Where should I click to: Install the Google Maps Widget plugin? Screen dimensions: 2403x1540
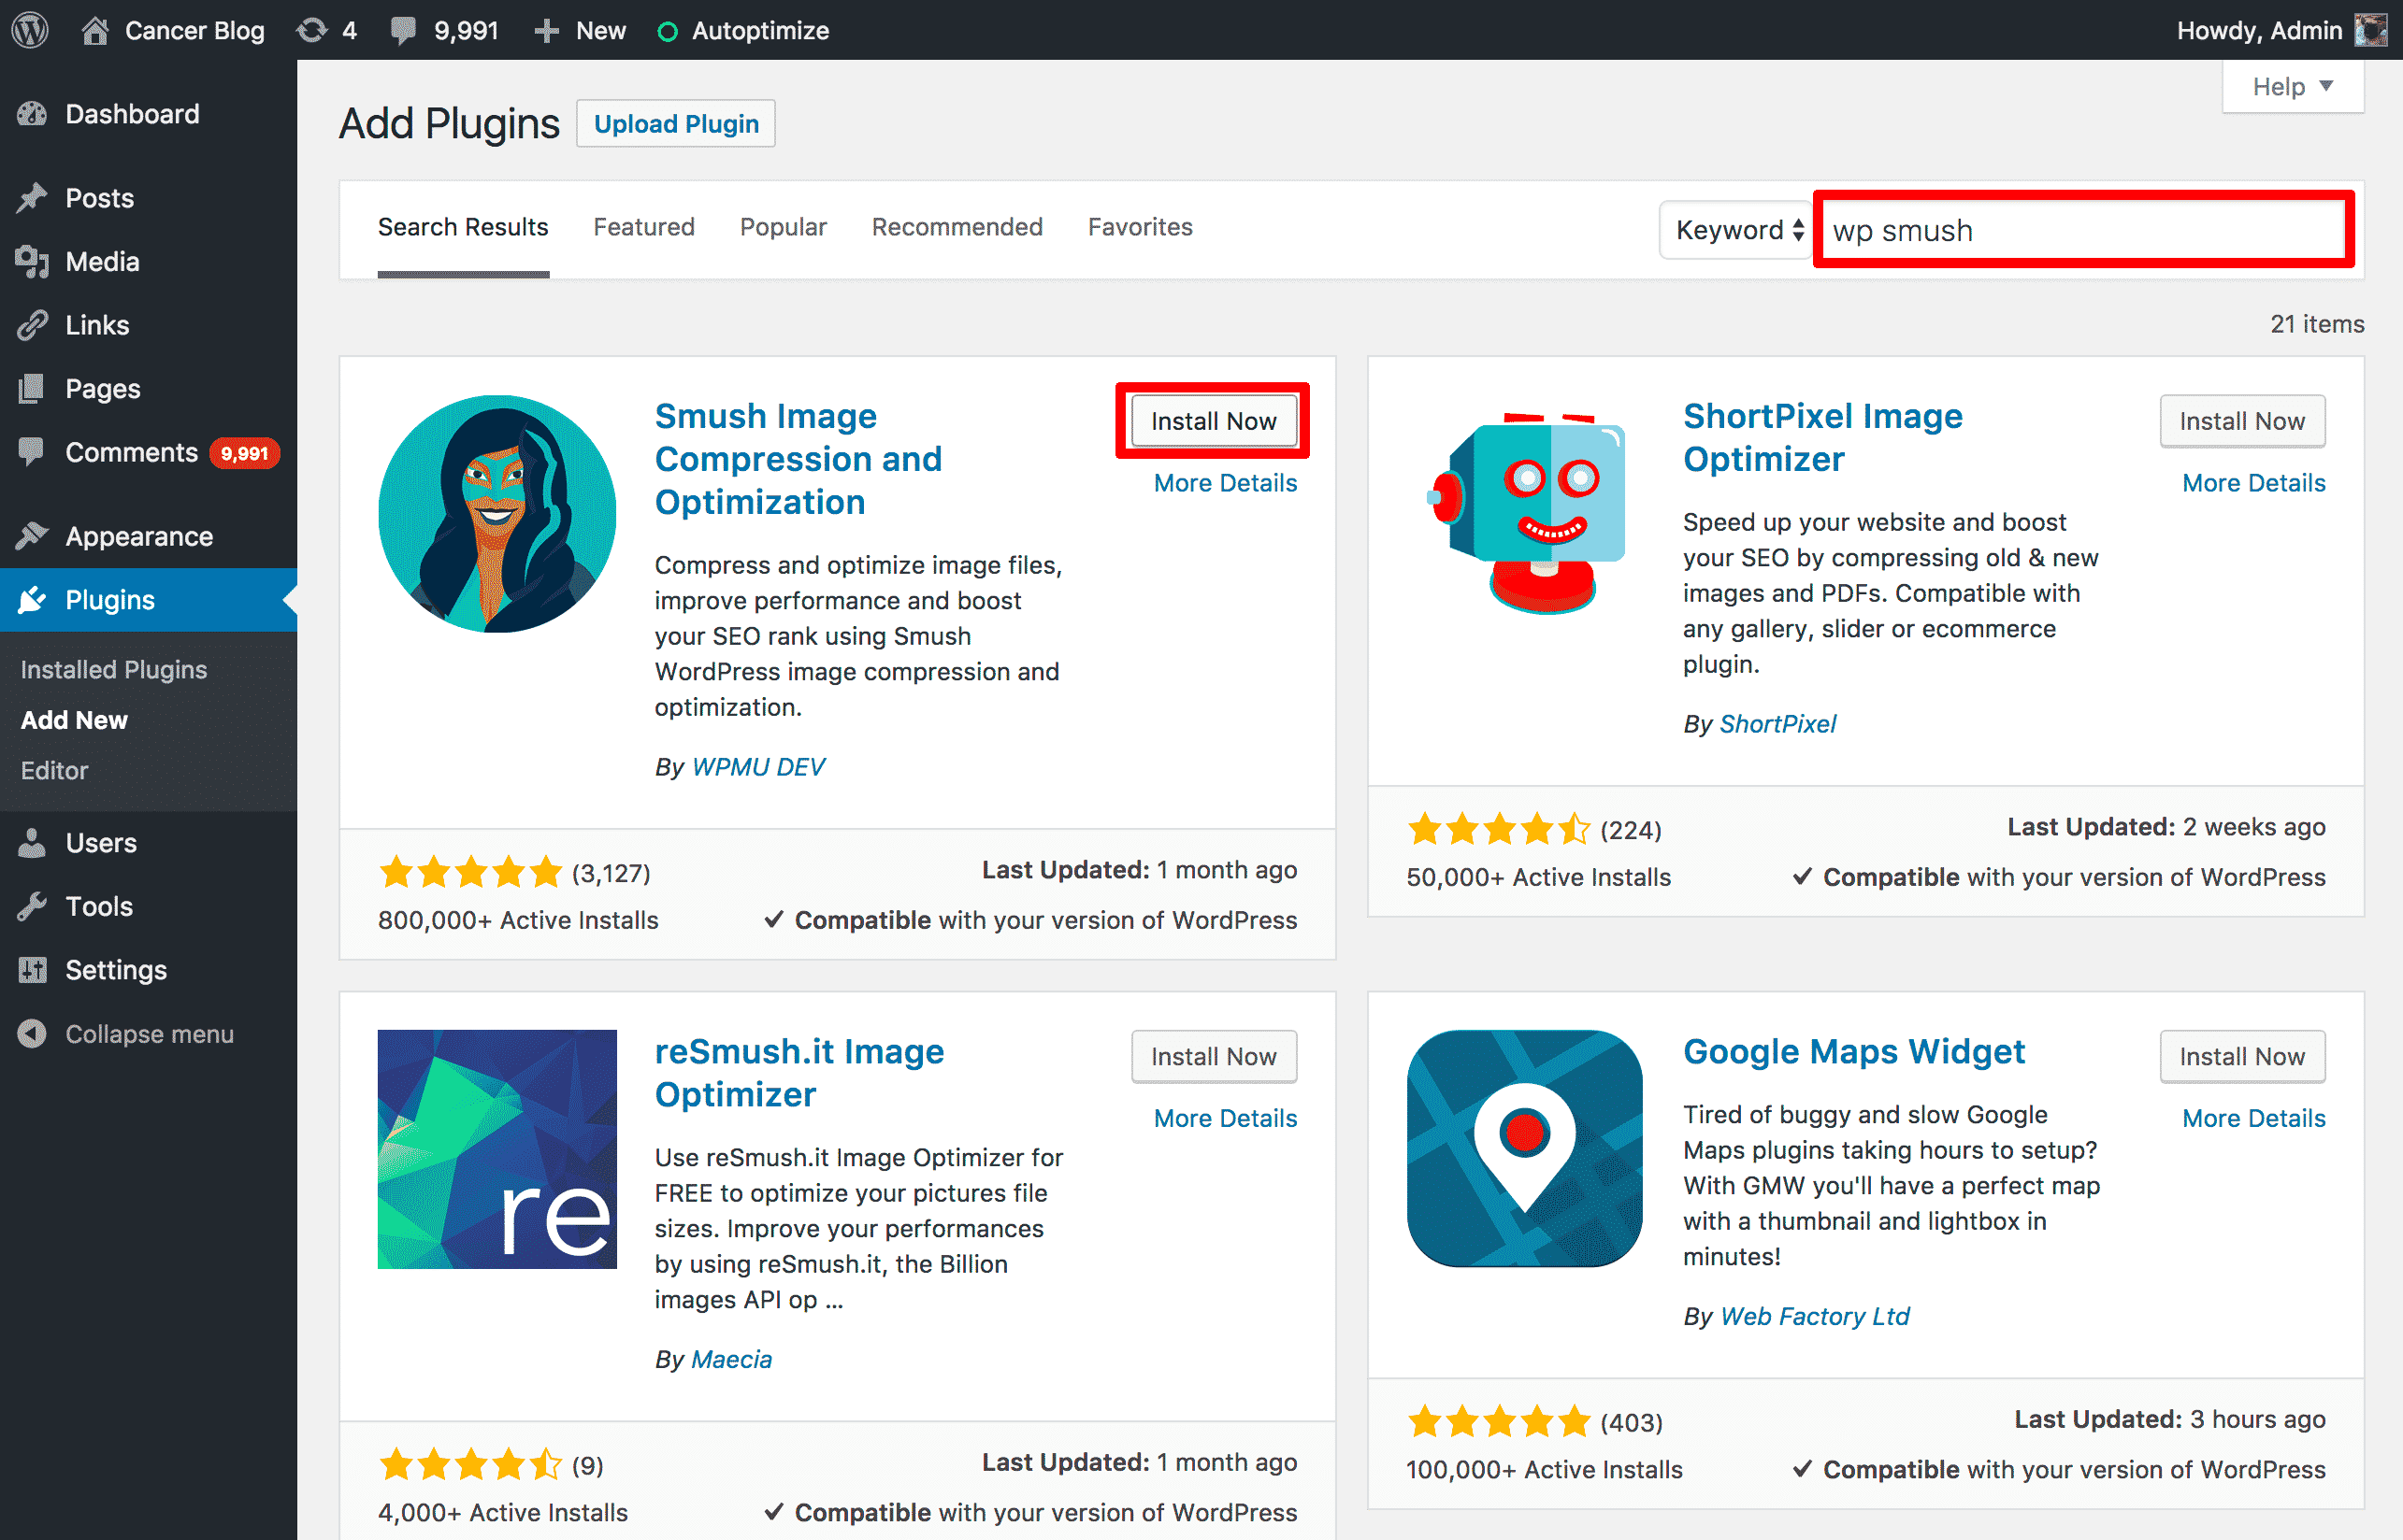[2242, 1057]
